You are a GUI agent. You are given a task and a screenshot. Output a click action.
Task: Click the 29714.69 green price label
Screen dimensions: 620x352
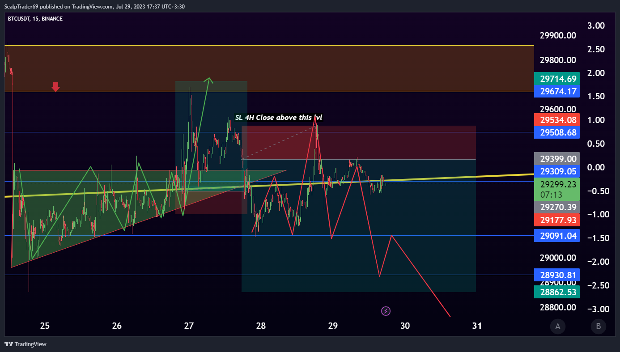(557, 79)
